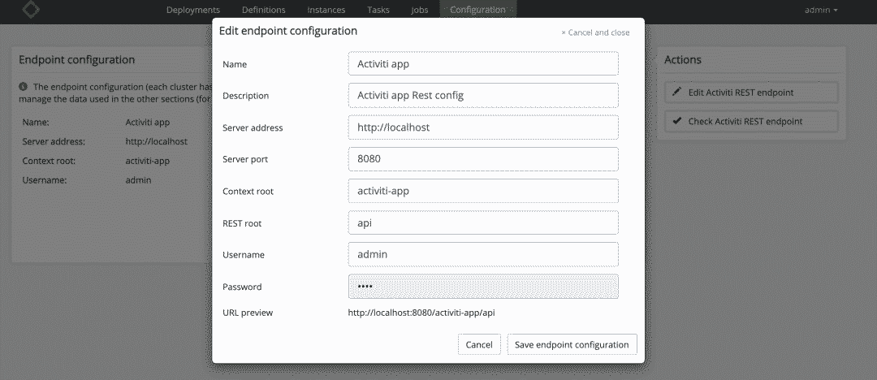Click the Username input field
877x380 pixels.
click(x=483, y=255)
